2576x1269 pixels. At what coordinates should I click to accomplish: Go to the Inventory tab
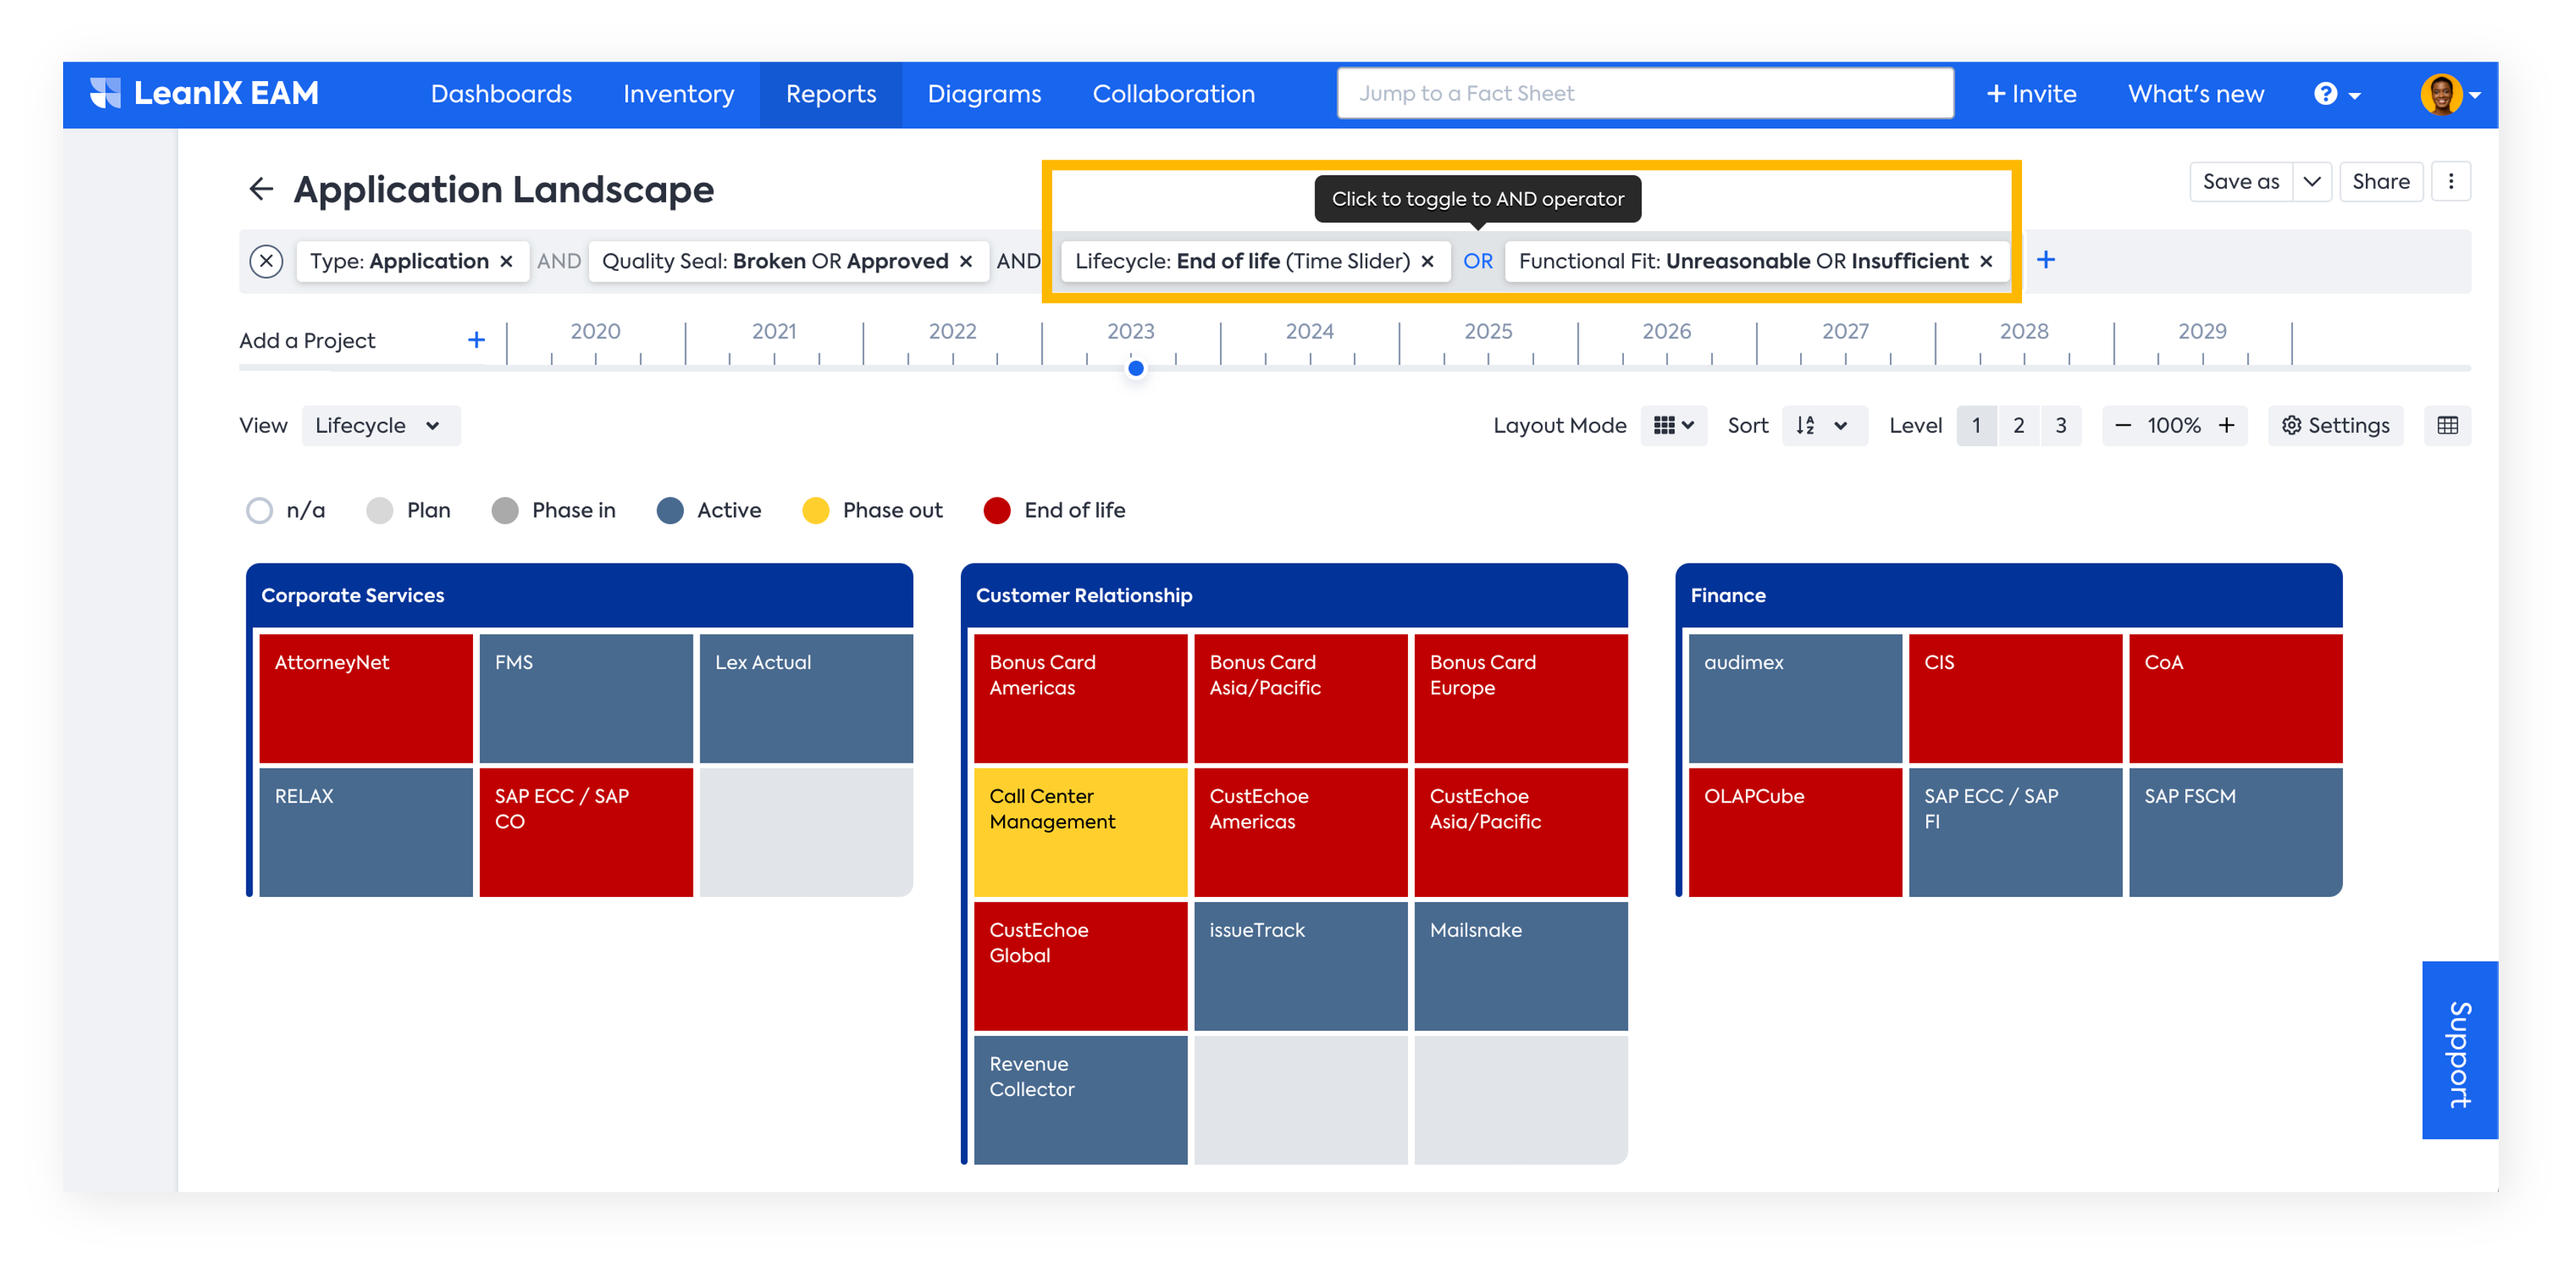point(678,94)
